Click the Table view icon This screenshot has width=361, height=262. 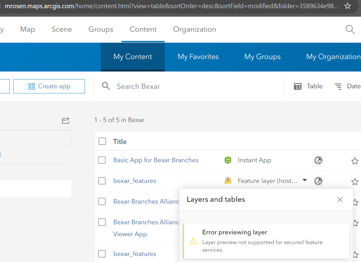(x=298, y=86)
